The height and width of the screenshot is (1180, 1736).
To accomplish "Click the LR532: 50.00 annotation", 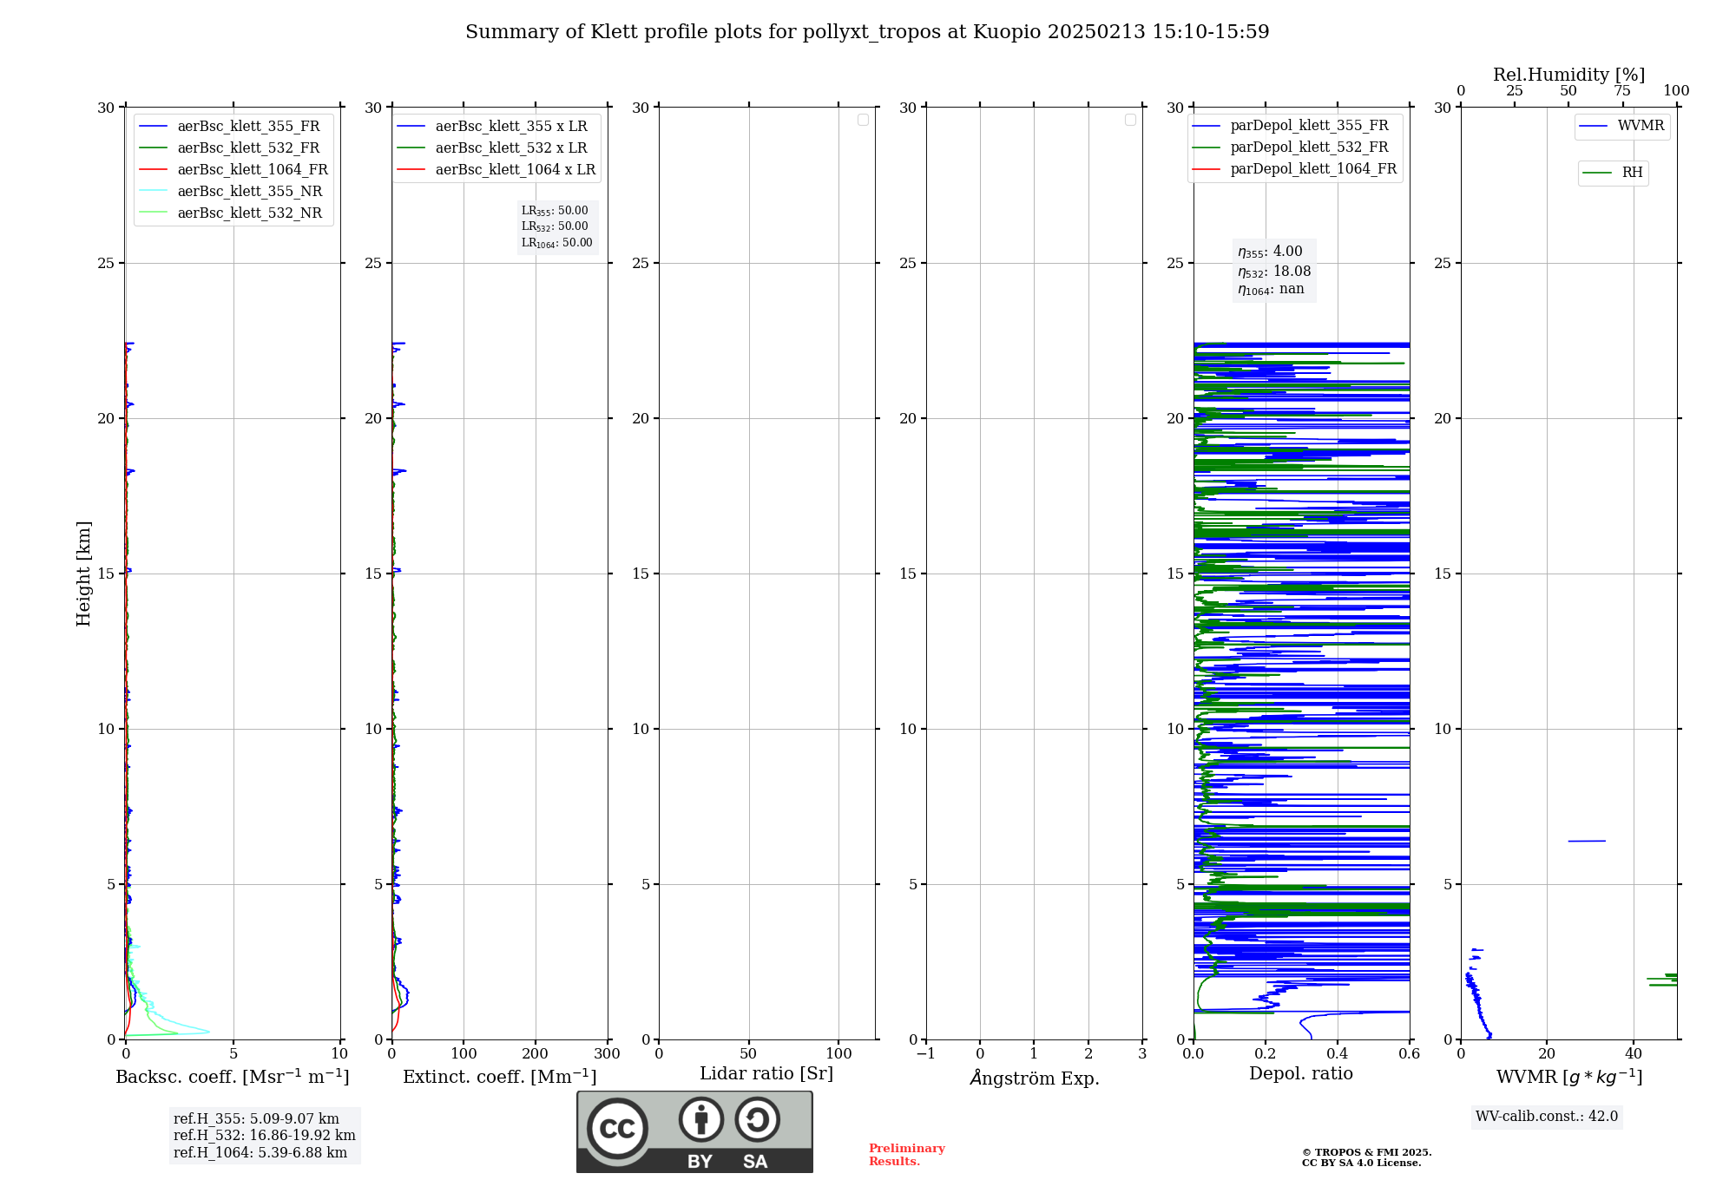I will click(x=555, y=226).
